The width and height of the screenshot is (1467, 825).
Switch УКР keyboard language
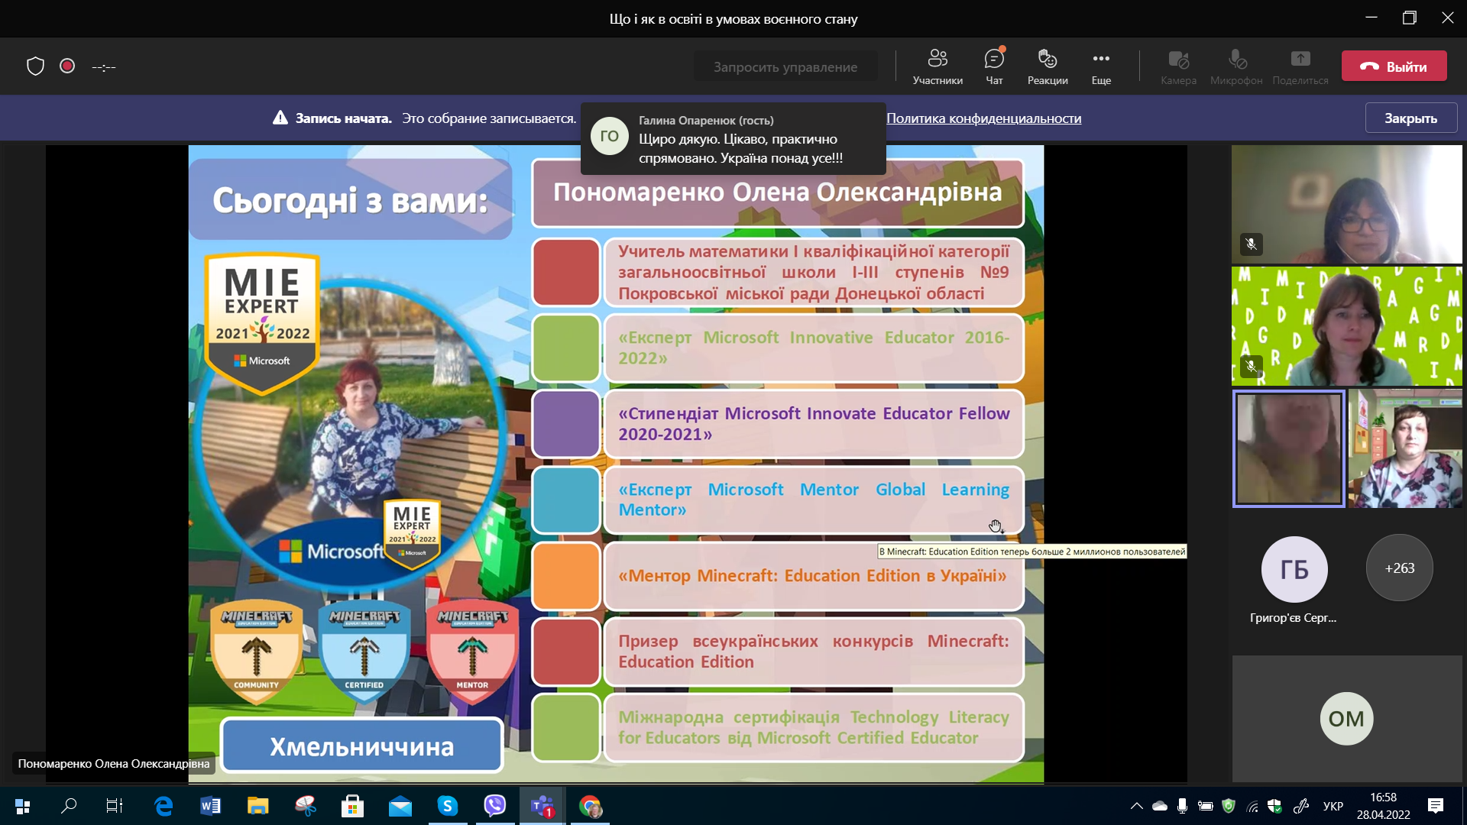1333,806
